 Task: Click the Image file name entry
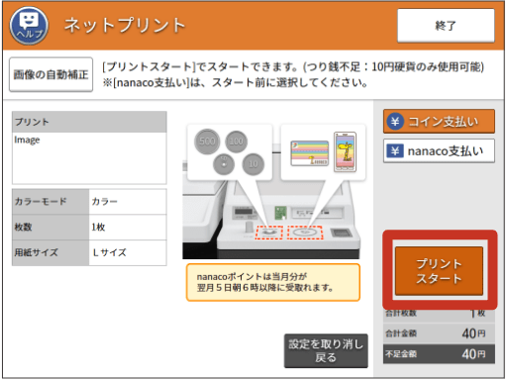click(27, 140)
